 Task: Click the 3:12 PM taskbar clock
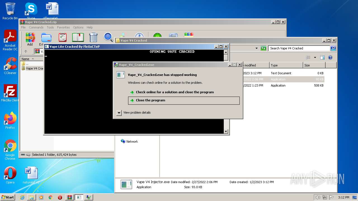point(343,197)
